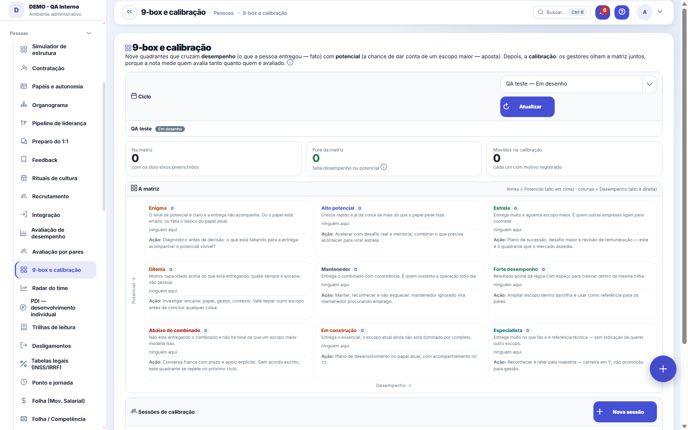The width and height of the screenshot is (688, 430).
Task: Click the info icon in Fora da matriz card
Action: pyautogui.click(x=384, y=167)
